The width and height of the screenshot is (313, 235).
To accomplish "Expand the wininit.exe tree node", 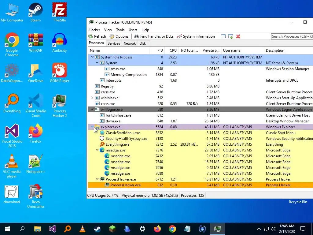I will 92,98.
